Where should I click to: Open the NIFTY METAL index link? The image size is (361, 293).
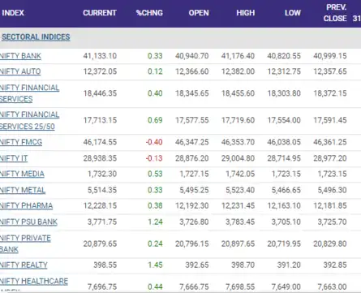pos(23,190)
